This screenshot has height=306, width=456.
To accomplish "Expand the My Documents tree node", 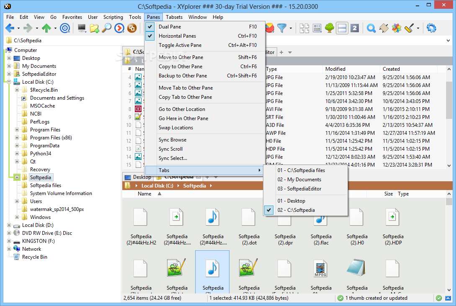I will (9, 66).
